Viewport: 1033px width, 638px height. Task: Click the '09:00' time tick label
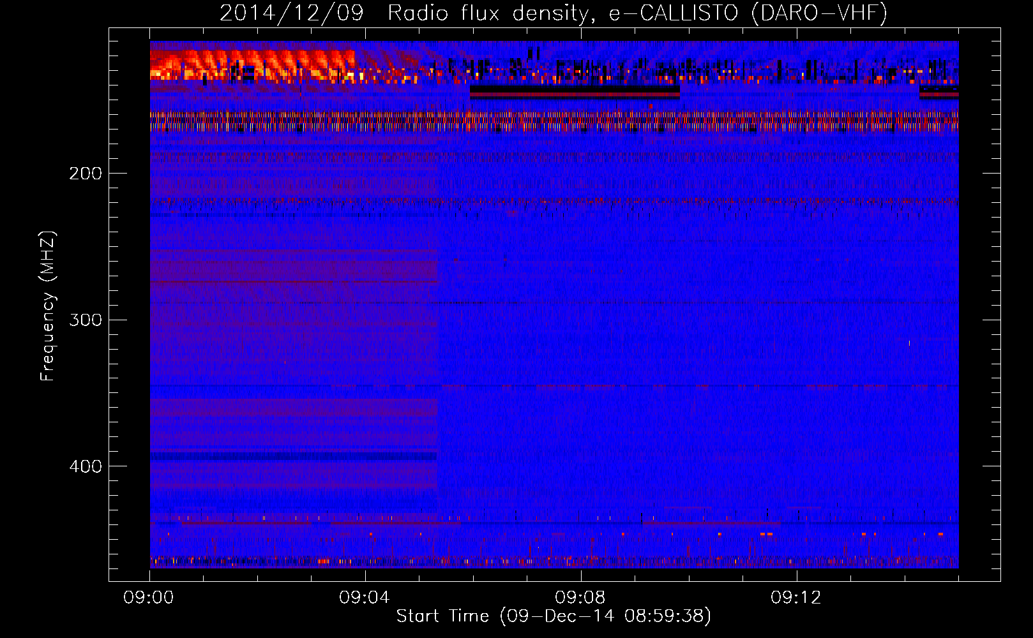point(149,598)
